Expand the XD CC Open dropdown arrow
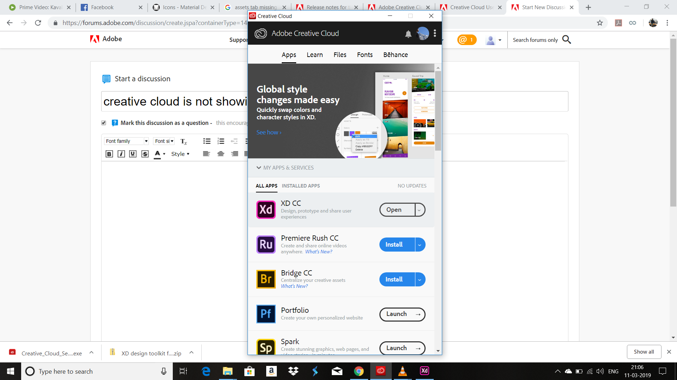Screen dimensions: 677x380 (x=419, y=210)
